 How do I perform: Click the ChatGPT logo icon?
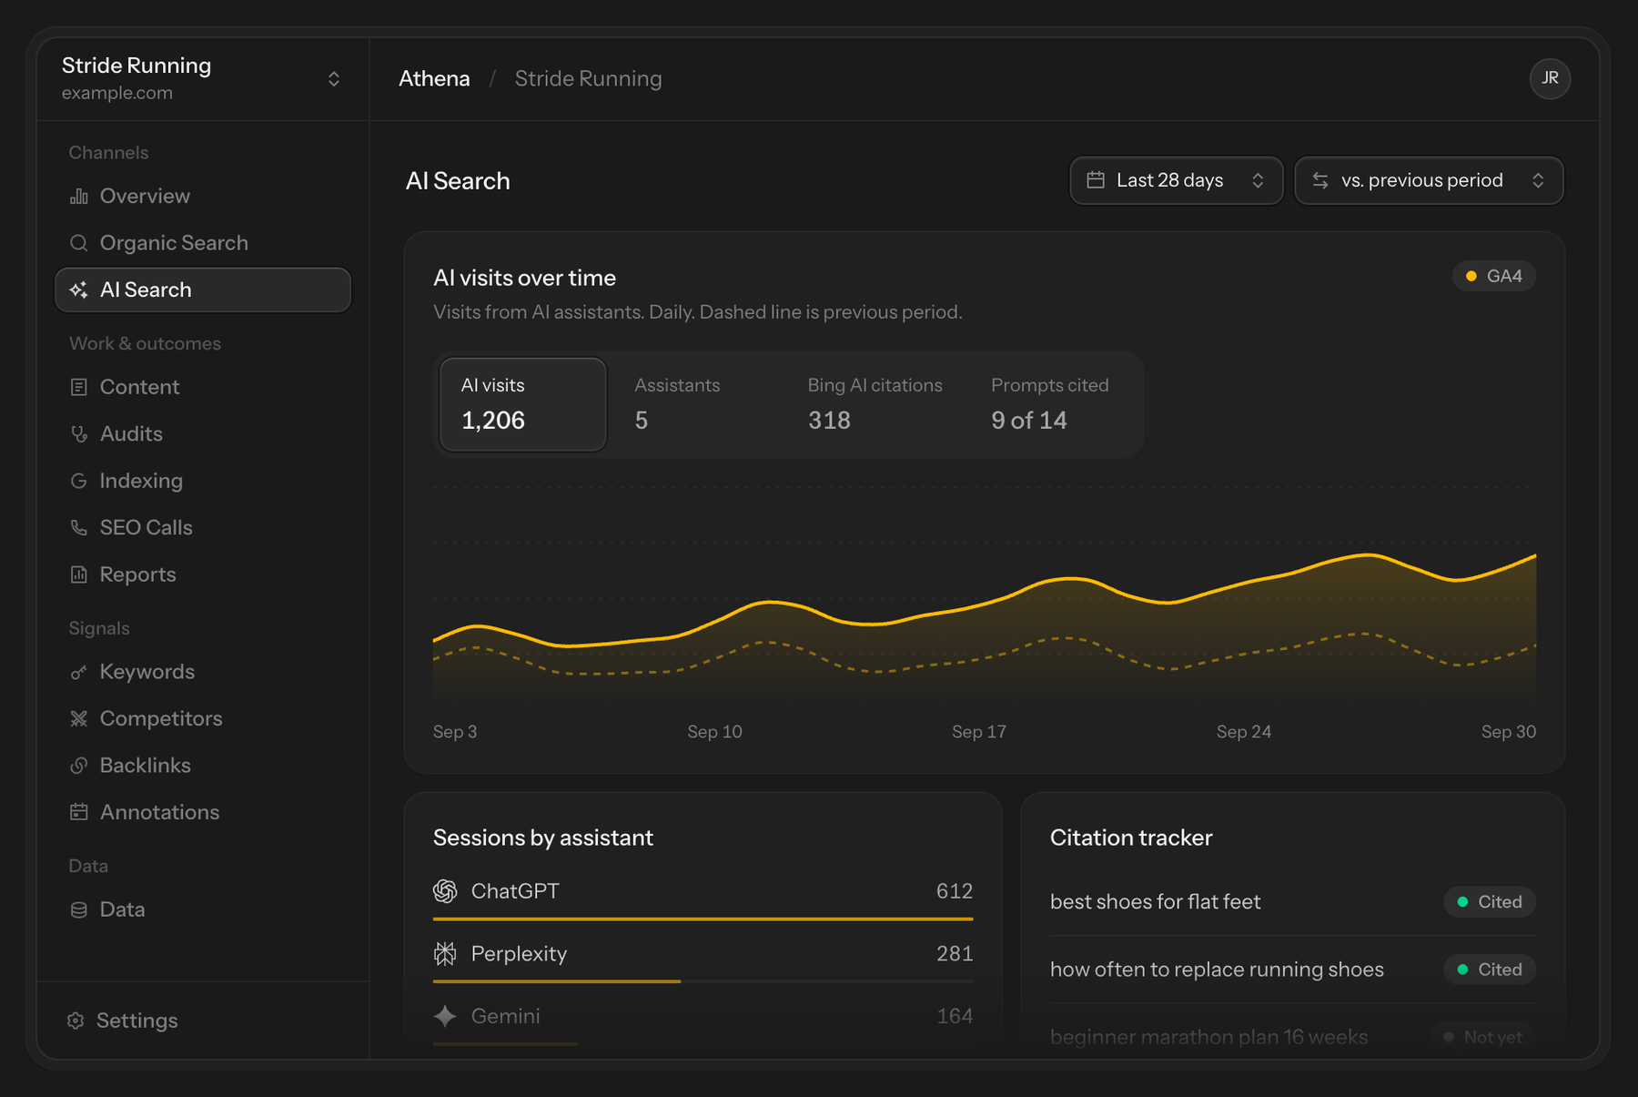445,891
